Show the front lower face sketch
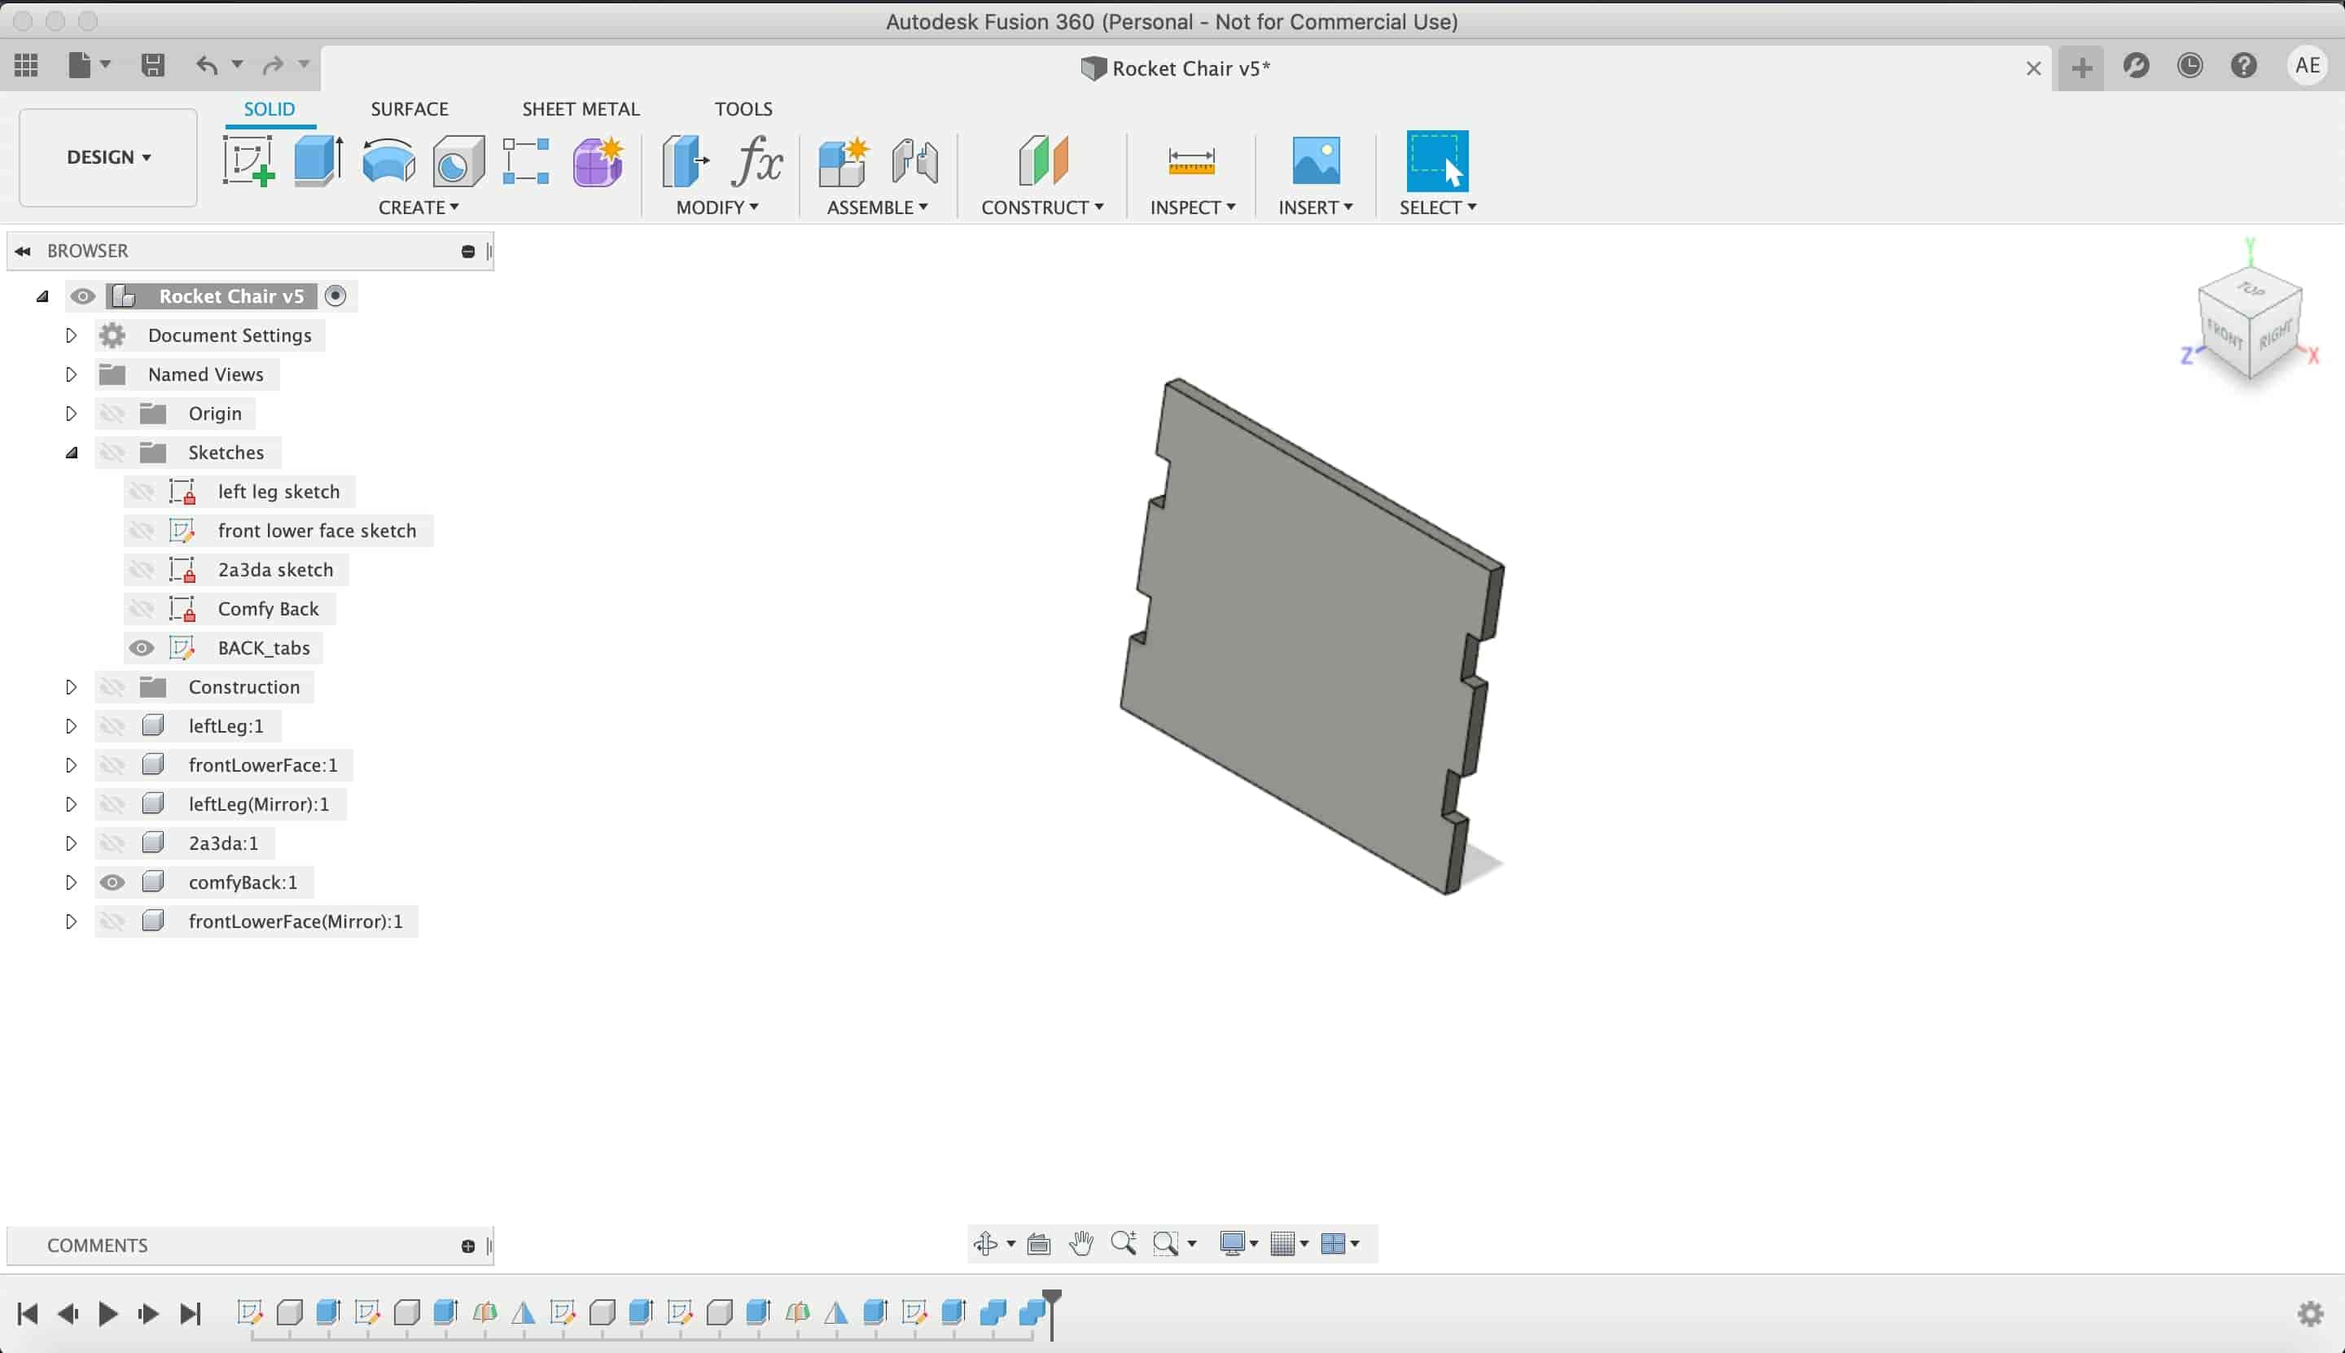The height and width of the screenshot is (1353, 2345). (x=142, y=531)
